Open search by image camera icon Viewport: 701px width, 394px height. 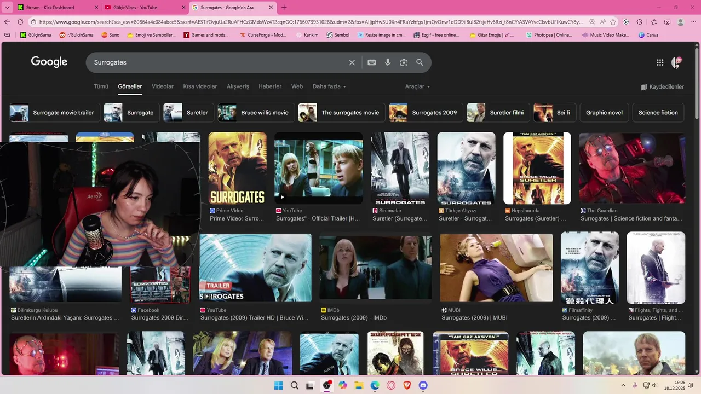404,62
